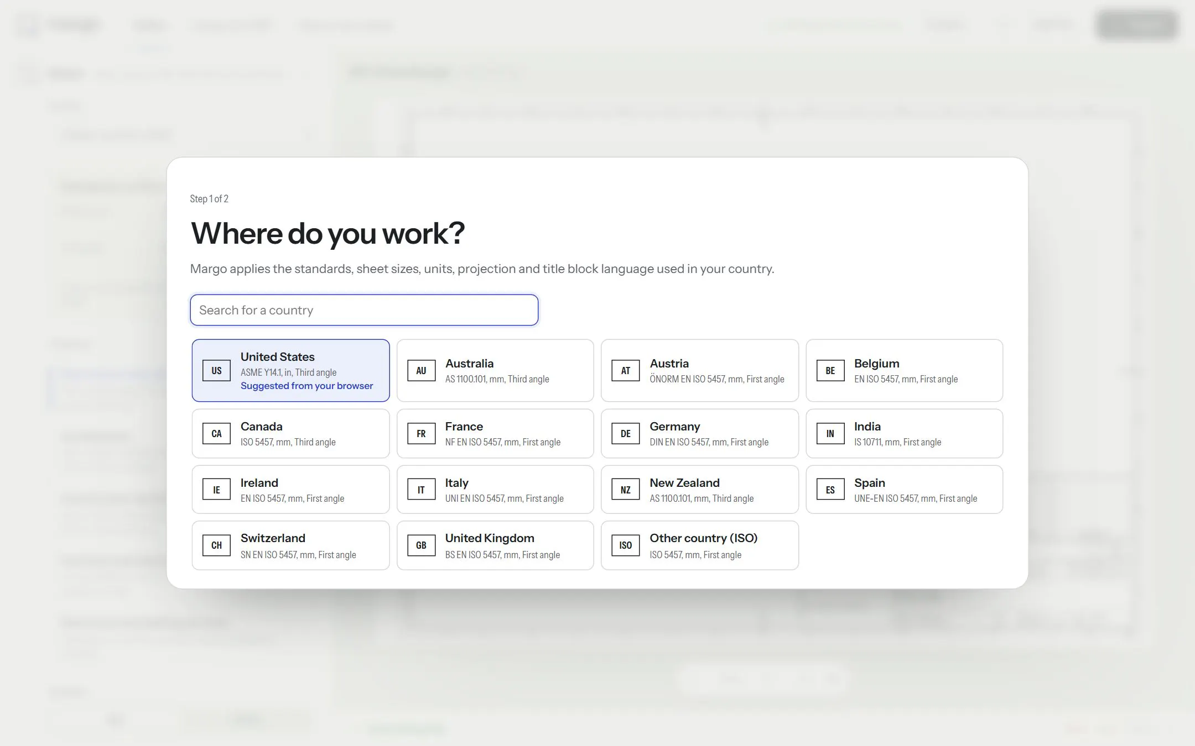Click the US country code badge
The width and height of the screenshot is (1195, 746).
click(216, 371)
